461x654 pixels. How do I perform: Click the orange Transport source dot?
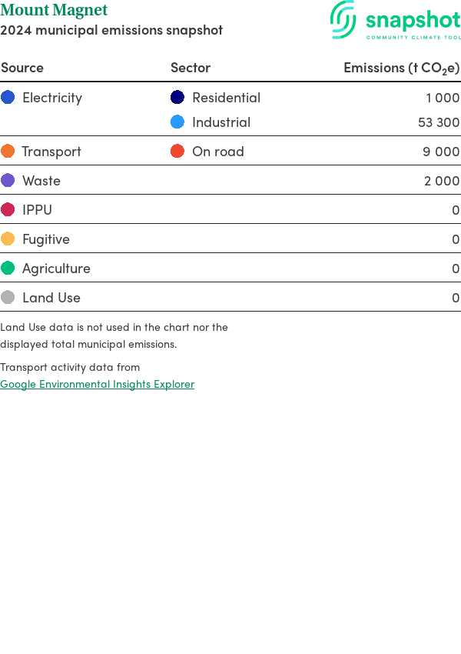(x=8, y=151)
